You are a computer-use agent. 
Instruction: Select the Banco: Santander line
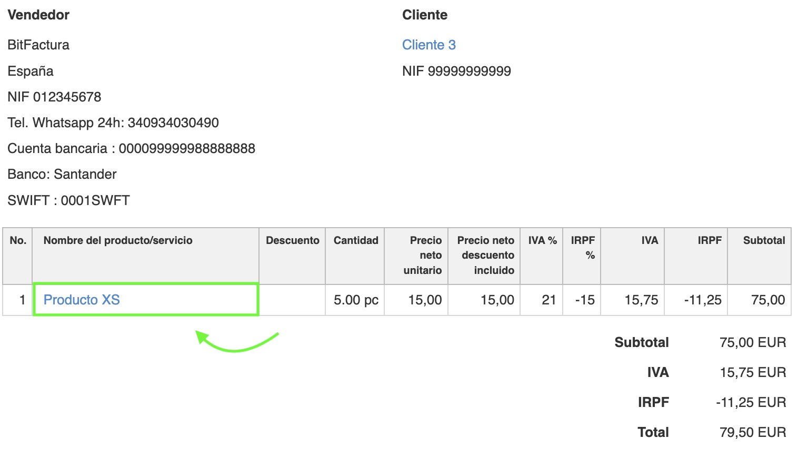pyautogui.click(x=62, y=174)
